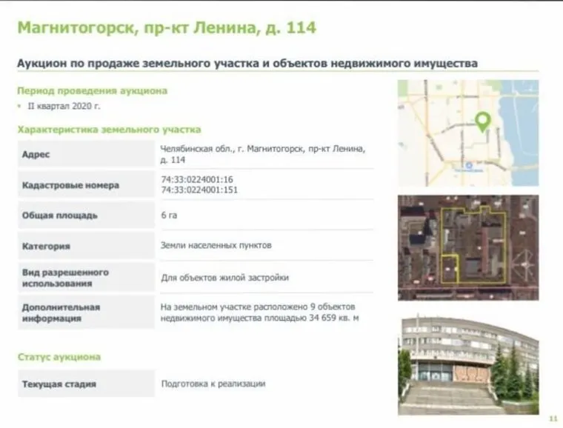Click the 'Категория' row label
Viewport: 563px width, 428px height.
click(x=46, y=246)
